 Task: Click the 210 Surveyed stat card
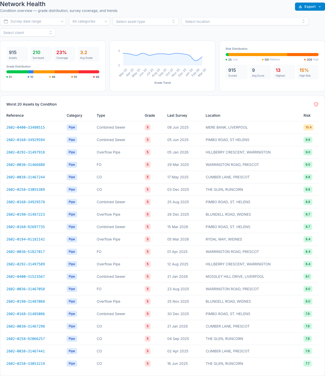pyautogui.click(x=41, y=54)
